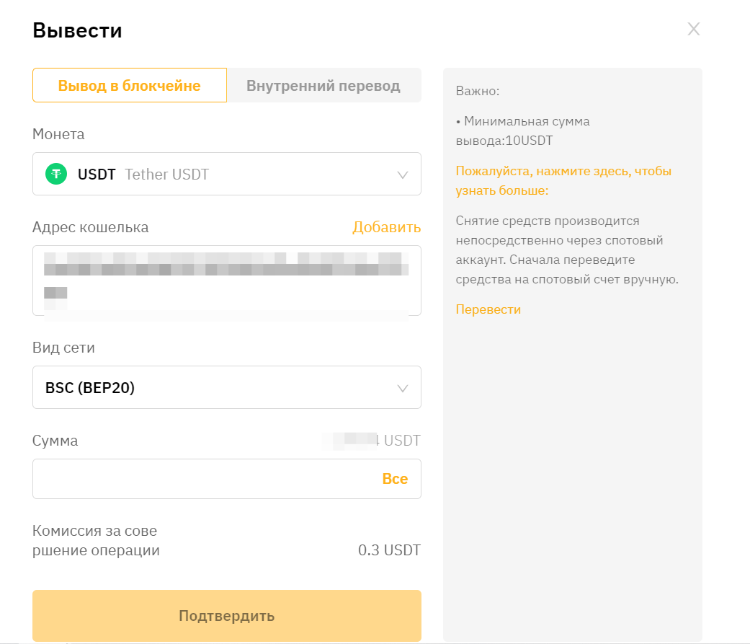This screenshot has width=750, height=644.
Task: Click the Добавить link to add an address
Action: pyautogui.click(x=386, y=227)
